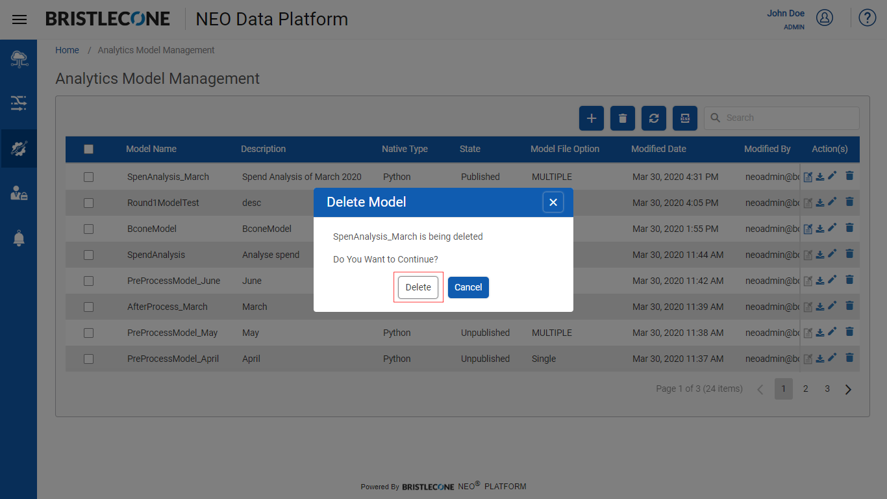The width and height of the screenshot is (887, 499).
Task: Click the "Mar 30, 2020 4:31 PM" date cell
Action: pyautogui.click(x=675, y=177)
